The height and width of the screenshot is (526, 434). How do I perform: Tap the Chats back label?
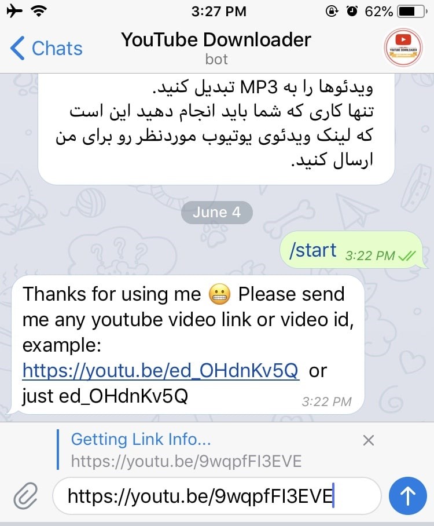point(57,48)
